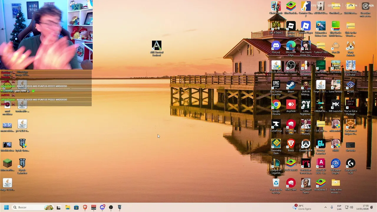Screen dimensions: 377x212
Task: Select the Cliente de Riot icon
Action: click(291, 127)
